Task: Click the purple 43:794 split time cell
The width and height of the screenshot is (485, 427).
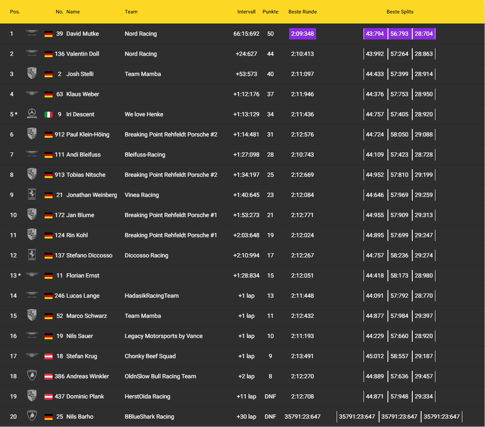Action: coord(375,34)
